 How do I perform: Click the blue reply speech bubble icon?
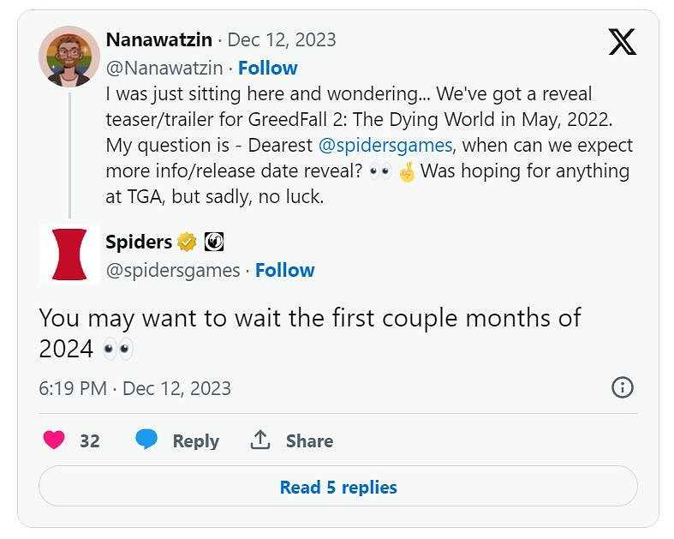[x=146, y=440]
